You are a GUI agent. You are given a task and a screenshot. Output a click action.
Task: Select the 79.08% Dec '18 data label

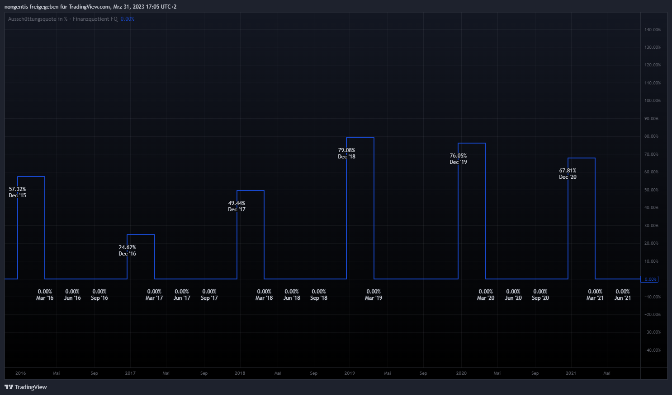(x=347, y=153)
